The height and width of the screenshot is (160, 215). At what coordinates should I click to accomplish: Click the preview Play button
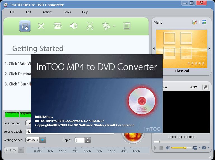pos(155,148)
